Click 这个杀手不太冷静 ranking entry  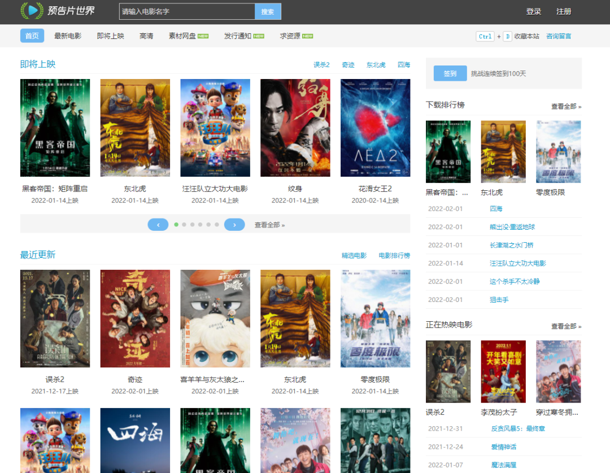click(x=515, y=282)
